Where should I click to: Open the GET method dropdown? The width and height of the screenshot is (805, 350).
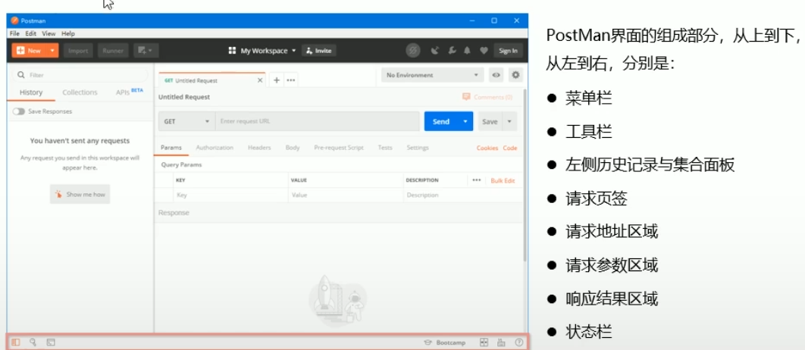(x=187, y=122)
